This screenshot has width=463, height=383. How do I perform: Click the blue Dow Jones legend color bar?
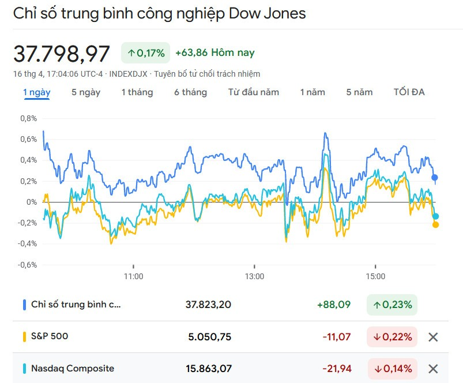[x=24, y=305]
